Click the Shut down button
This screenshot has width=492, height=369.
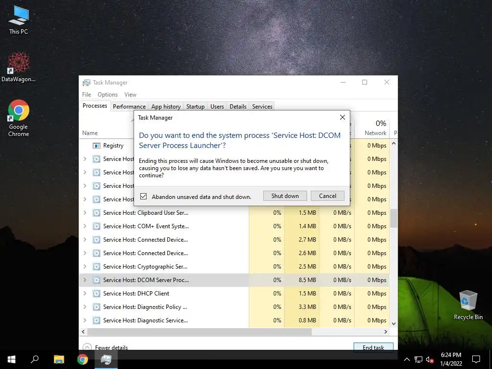click(285, 196)
